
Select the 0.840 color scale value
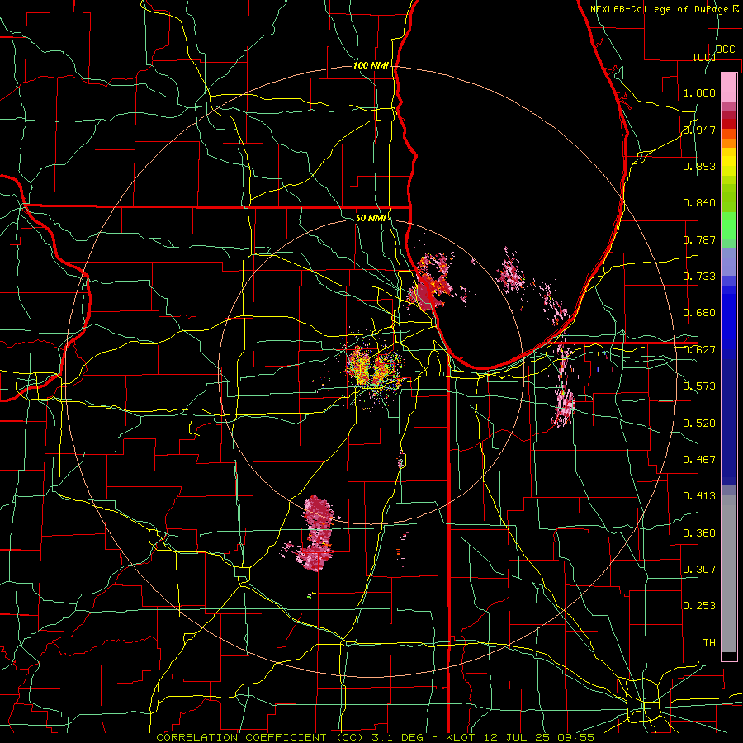[699, 203]
